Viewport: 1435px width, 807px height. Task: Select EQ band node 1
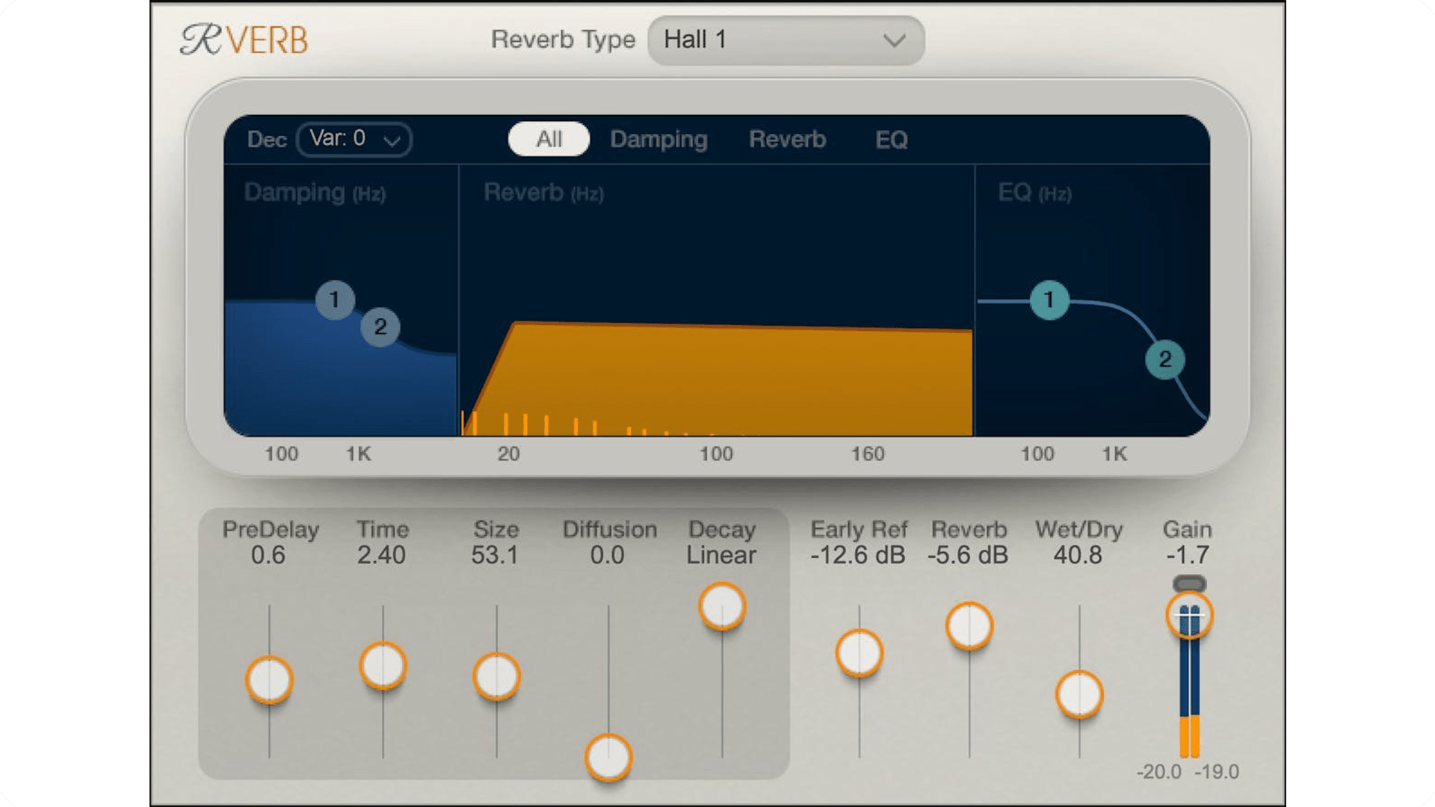tap(1049, 300)
